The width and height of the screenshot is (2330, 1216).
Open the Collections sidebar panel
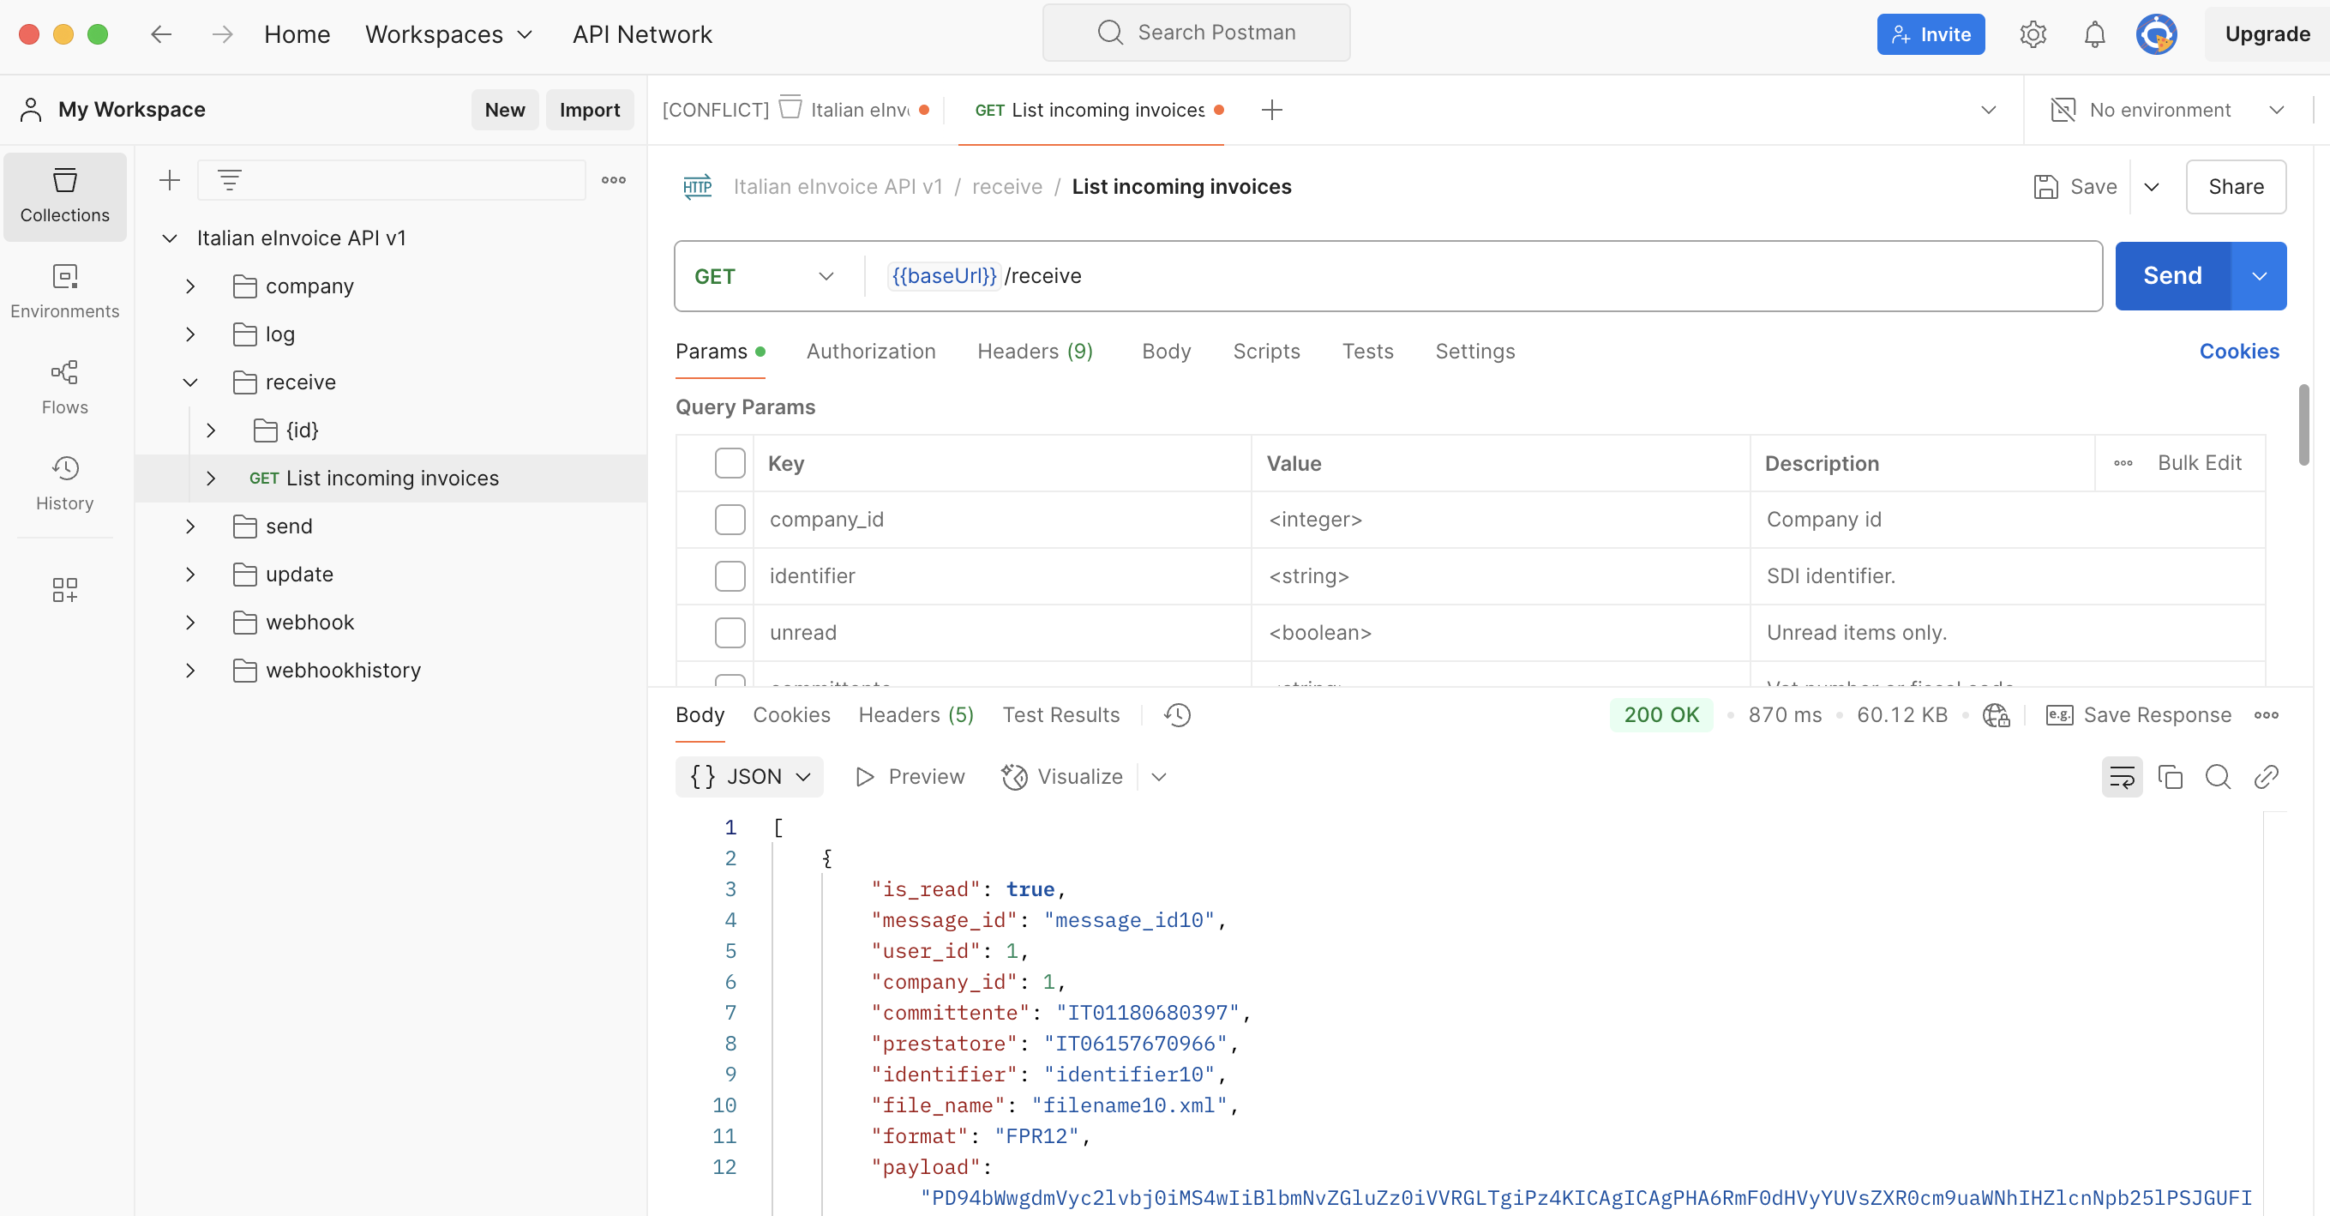(64, 196)
